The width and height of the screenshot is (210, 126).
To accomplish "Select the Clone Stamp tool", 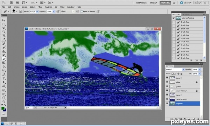I will click(x=4, y=51).
